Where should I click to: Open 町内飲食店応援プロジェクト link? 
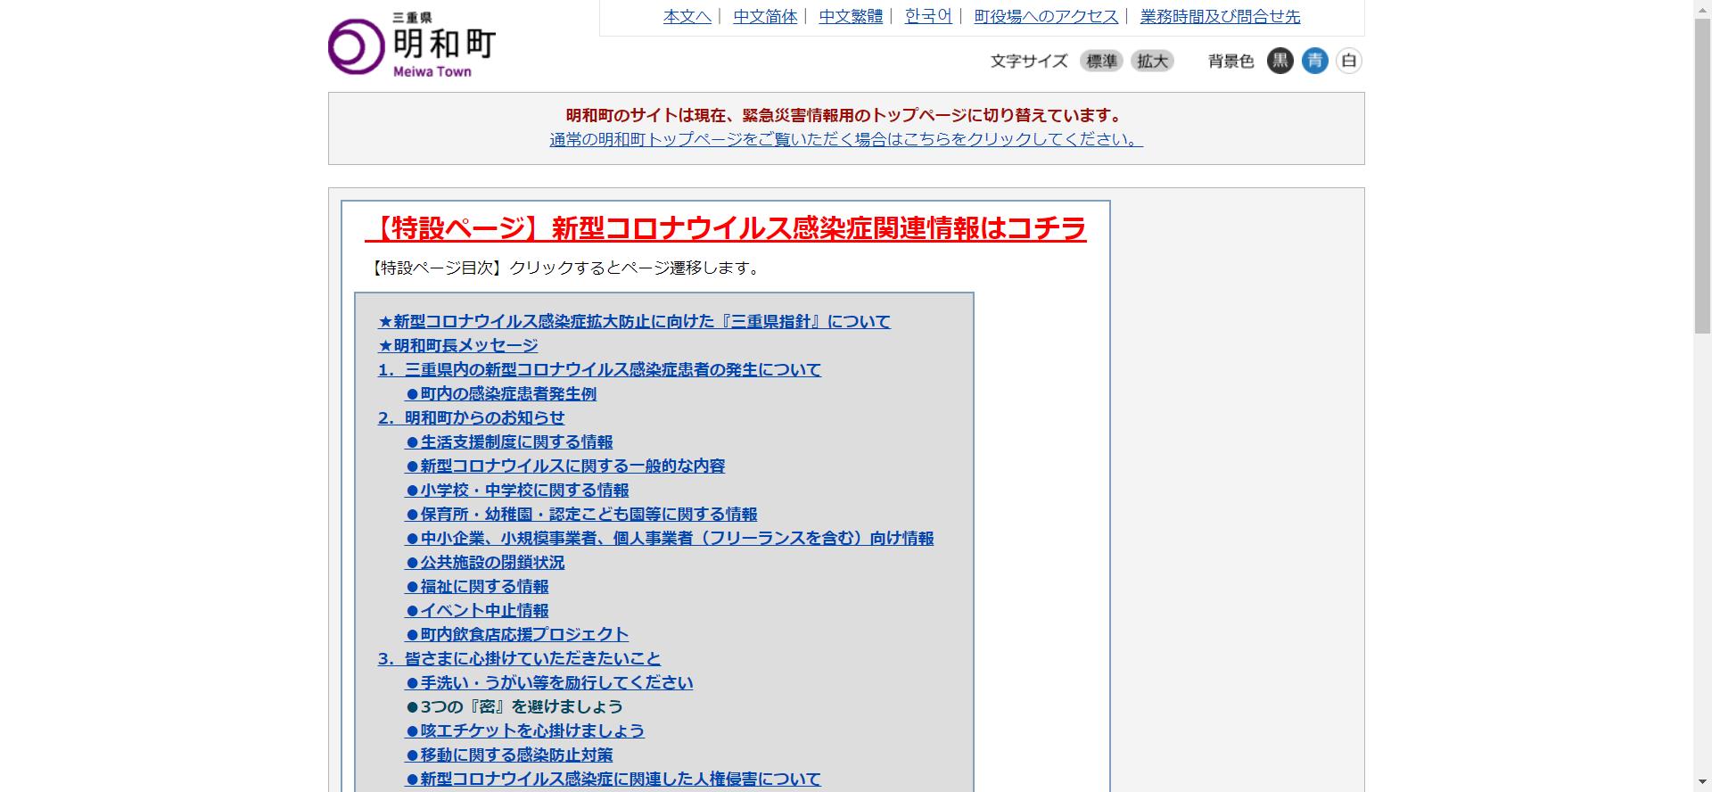tap(517, 634)
